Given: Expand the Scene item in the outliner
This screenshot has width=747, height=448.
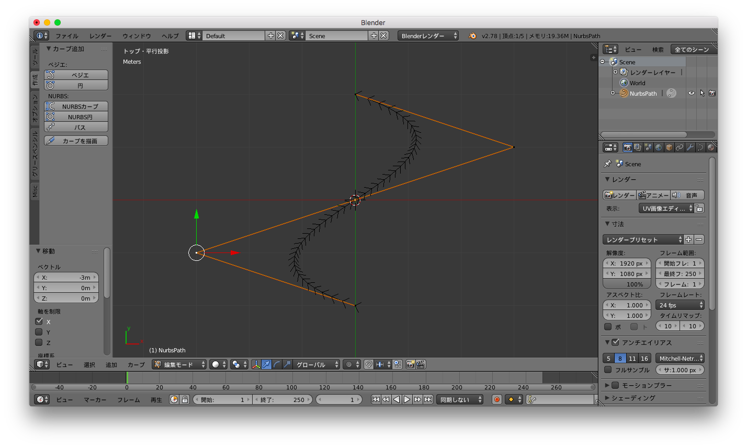Looking at the screenshot, I should coord(602,61).
